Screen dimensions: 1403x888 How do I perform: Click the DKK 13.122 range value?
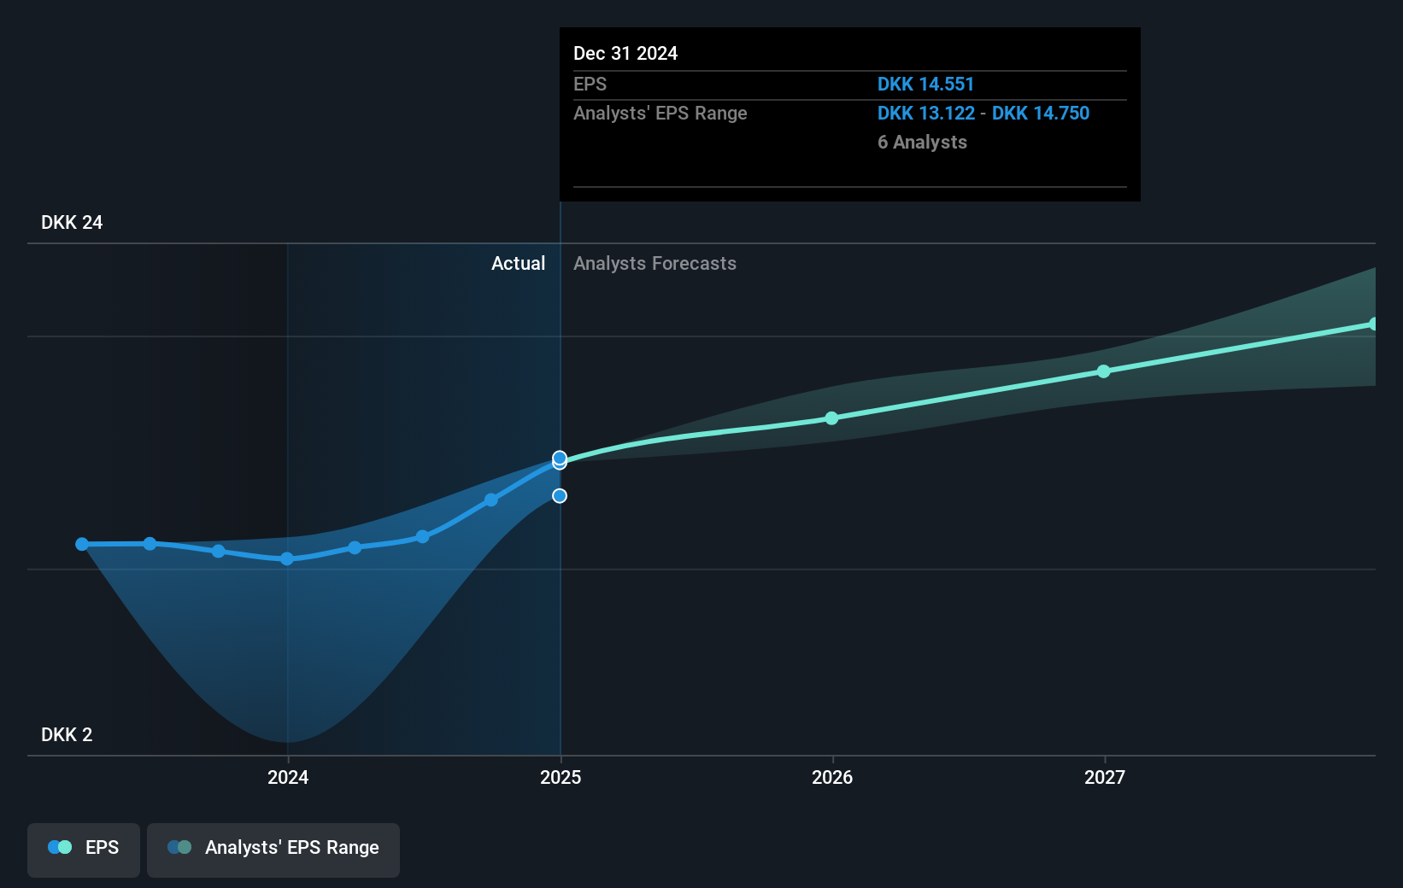[926, 114]
